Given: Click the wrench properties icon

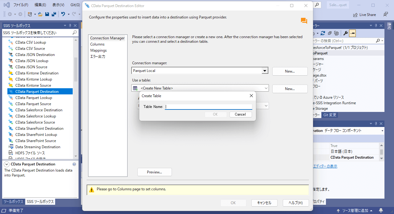Looking at the screenshot, I should click(345, 33).
